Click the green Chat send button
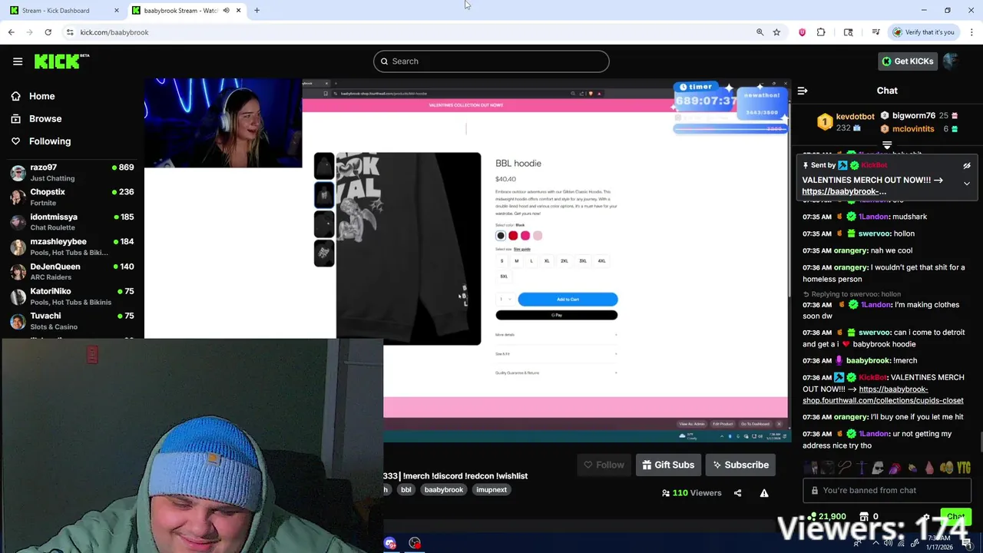The width and height of the screenshot is (983, 553). [x=955, y=517]
